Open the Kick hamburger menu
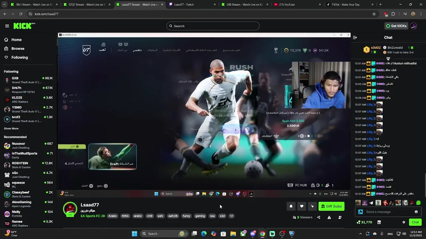Screen dimensions: 426x239 [7, 26]
